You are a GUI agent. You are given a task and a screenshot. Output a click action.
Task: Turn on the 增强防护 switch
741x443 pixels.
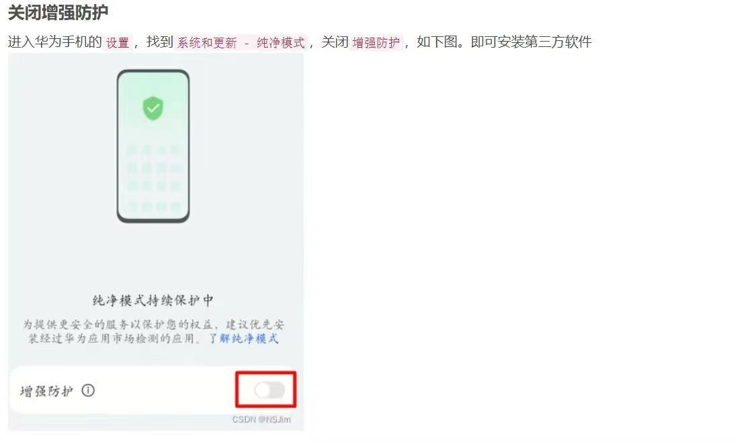[269, 390]
